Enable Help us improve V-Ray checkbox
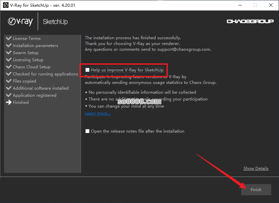279x203 pixels. (x=88, y=70)
